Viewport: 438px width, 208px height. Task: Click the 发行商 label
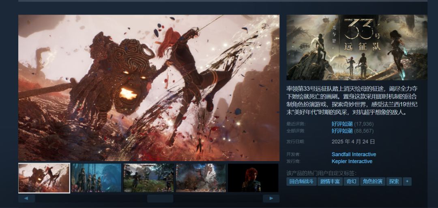point(294,161)
